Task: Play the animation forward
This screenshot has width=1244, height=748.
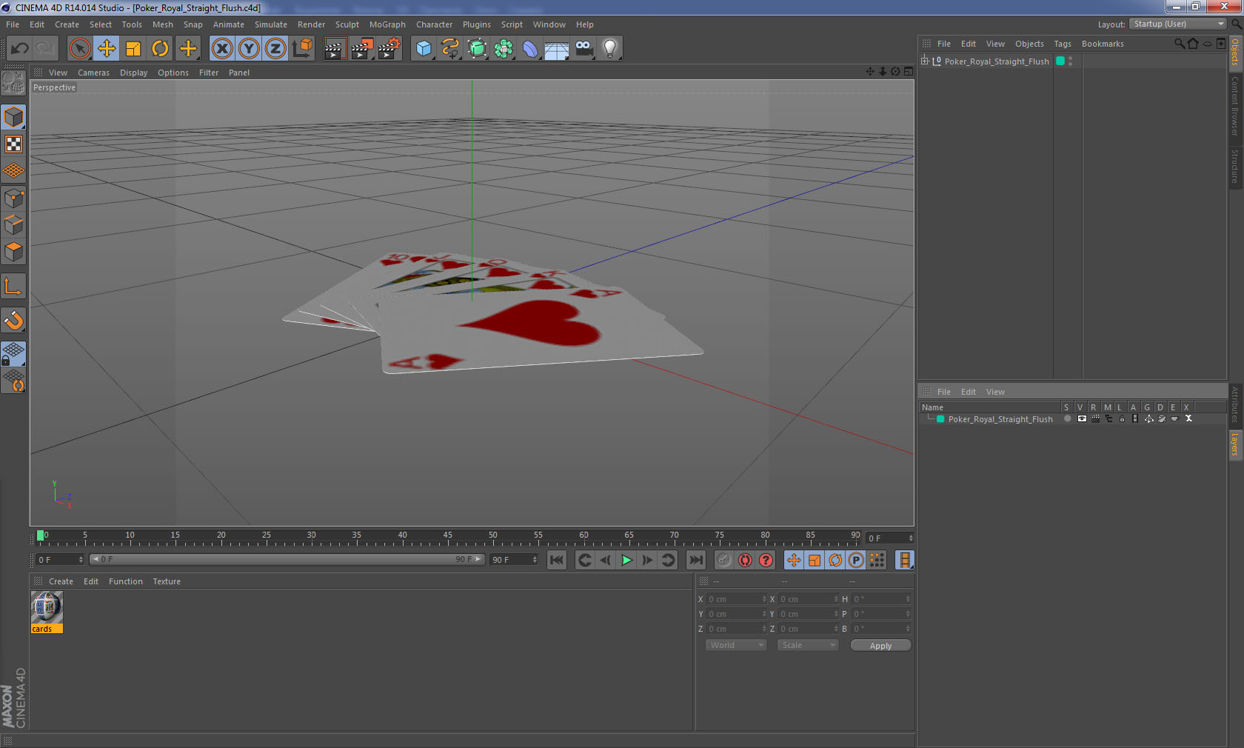Action: pos(626,560)
